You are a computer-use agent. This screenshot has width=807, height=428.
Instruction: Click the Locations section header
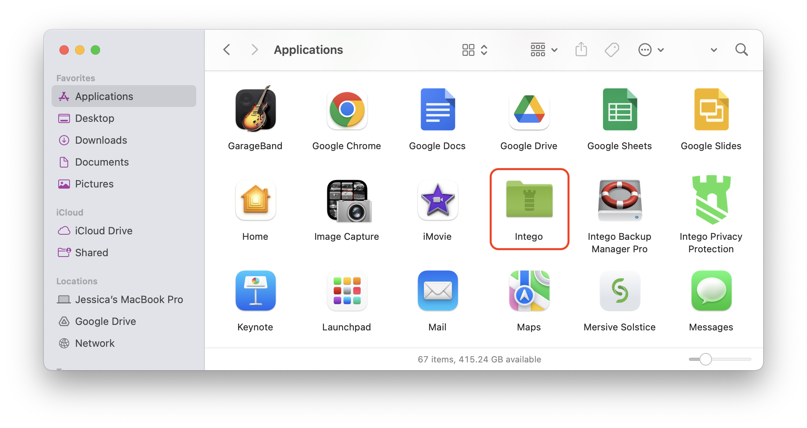pyautogui.click(x=77, y=281)
